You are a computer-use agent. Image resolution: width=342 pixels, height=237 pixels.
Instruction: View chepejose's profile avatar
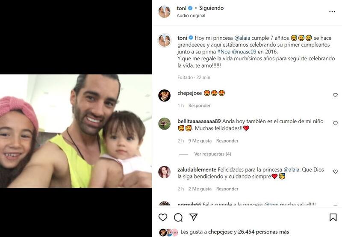165,95
